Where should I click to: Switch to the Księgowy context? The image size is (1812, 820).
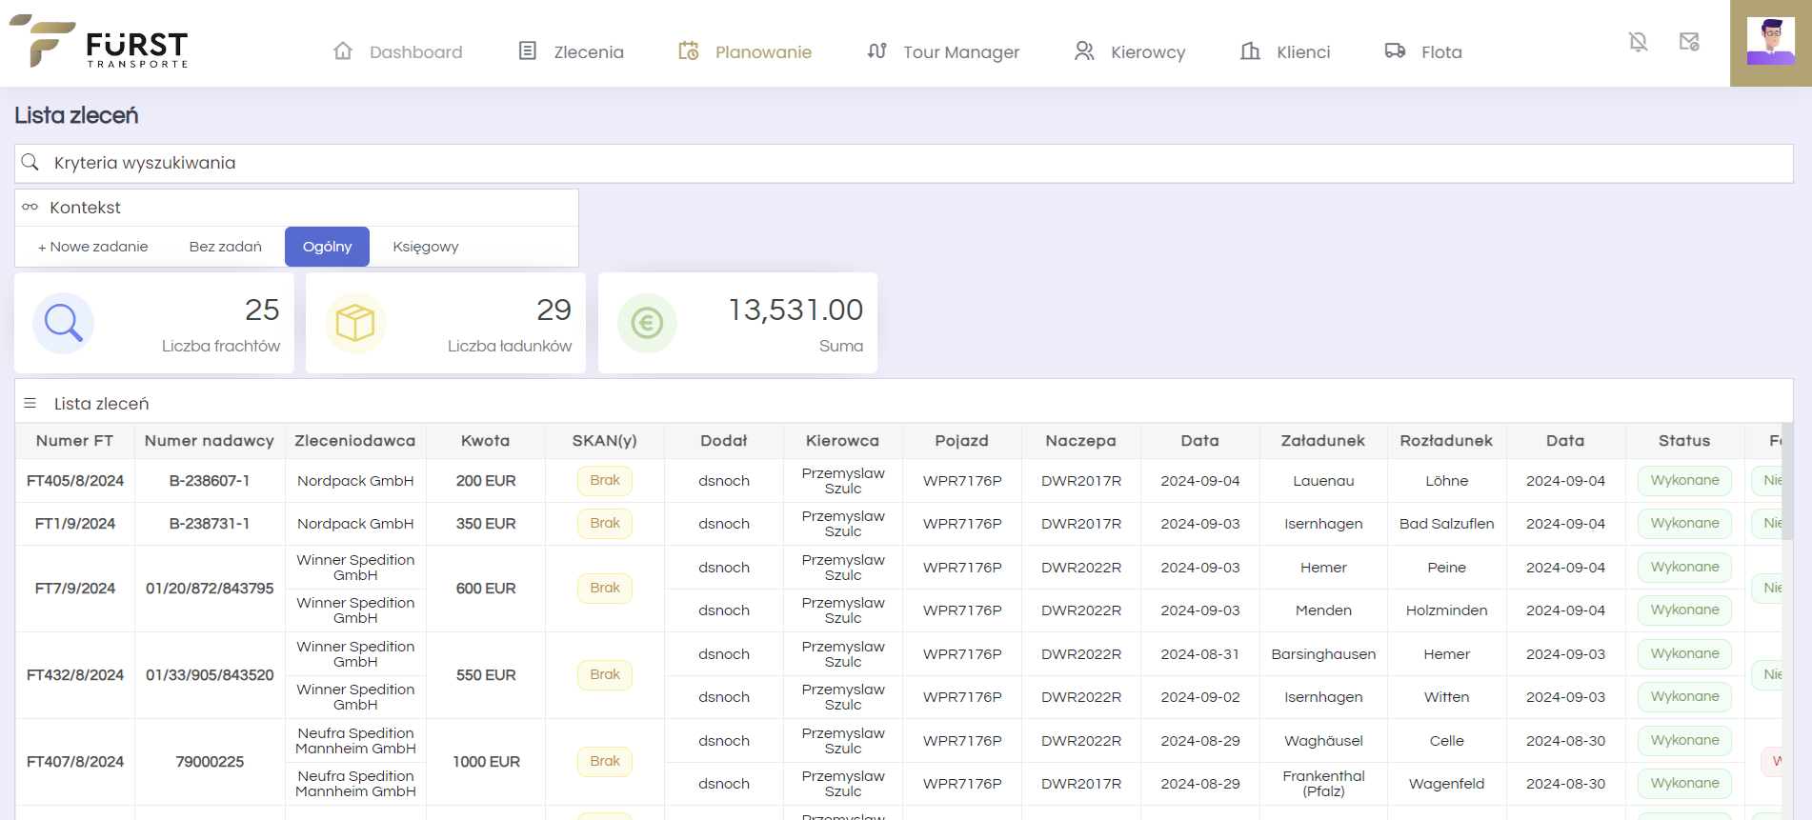click(425, 247)
